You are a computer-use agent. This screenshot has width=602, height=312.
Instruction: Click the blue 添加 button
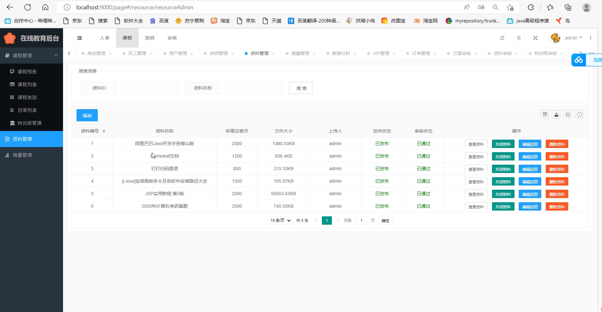point(87,115)
